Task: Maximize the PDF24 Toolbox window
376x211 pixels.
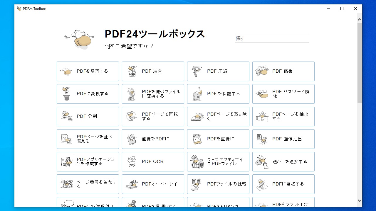Action: click(342, 9)
